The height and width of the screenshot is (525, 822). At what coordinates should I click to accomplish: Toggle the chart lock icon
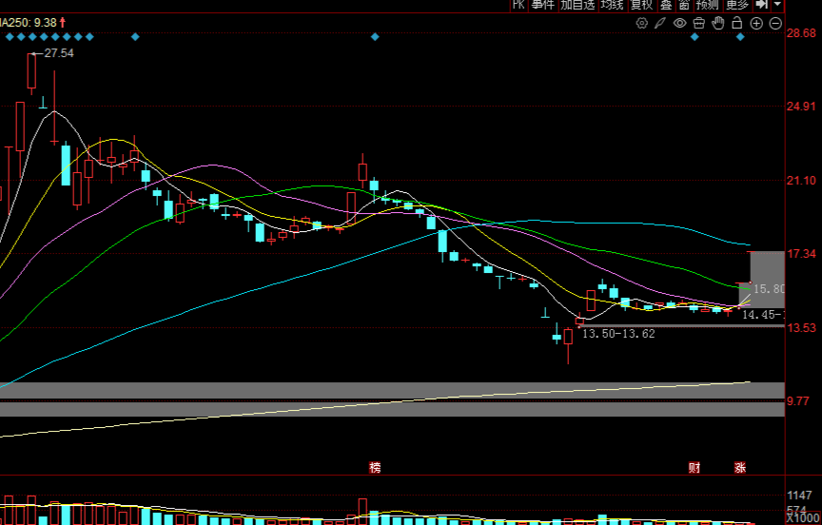pos(737,23)
